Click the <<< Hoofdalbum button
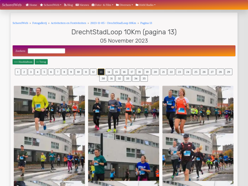Viewport: 248px width, 186px height. coord(23,62)
